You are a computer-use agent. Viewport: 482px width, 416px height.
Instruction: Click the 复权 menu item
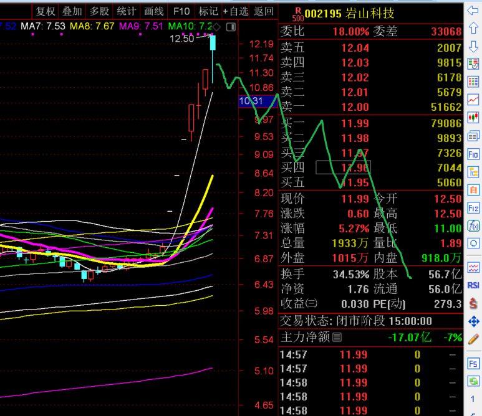tap(45, 11)
